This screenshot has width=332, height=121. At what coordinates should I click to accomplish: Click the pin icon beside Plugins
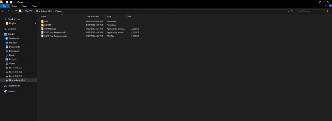point(36,23)
